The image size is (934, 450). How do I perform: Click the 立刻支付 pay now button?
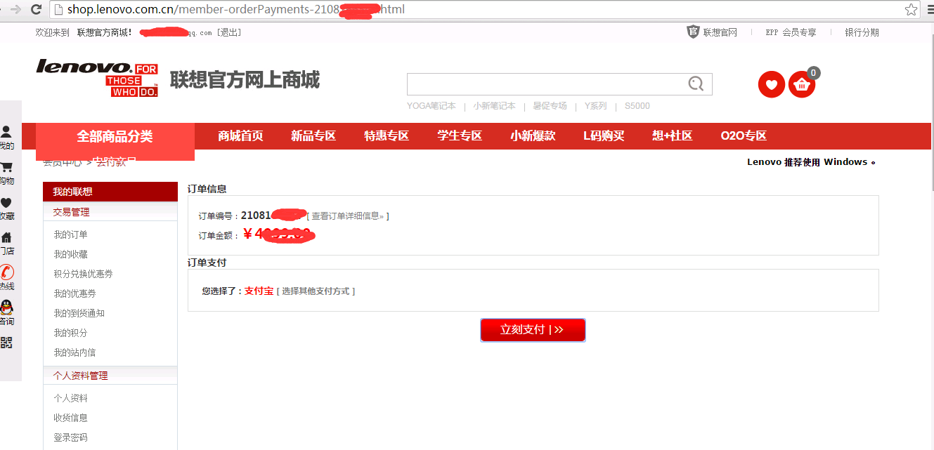[x=533, y=330]
